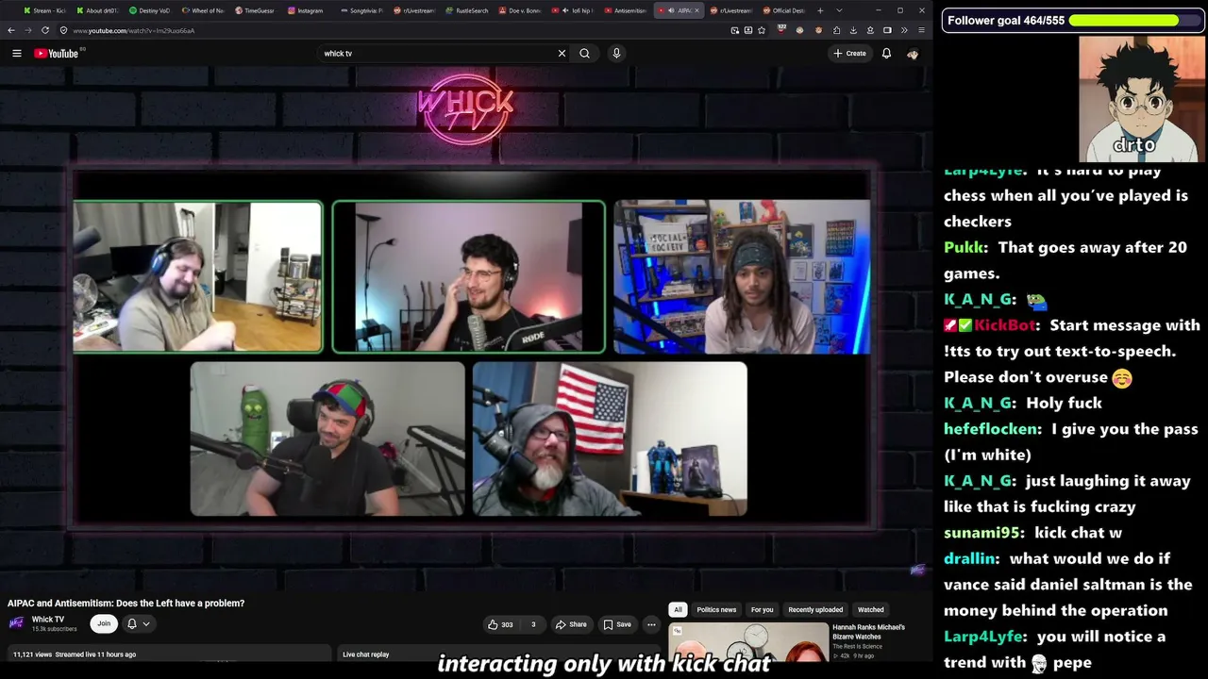1208x679 pixels.
Task: Click the YouTube search input field
Action: [436, 54]
